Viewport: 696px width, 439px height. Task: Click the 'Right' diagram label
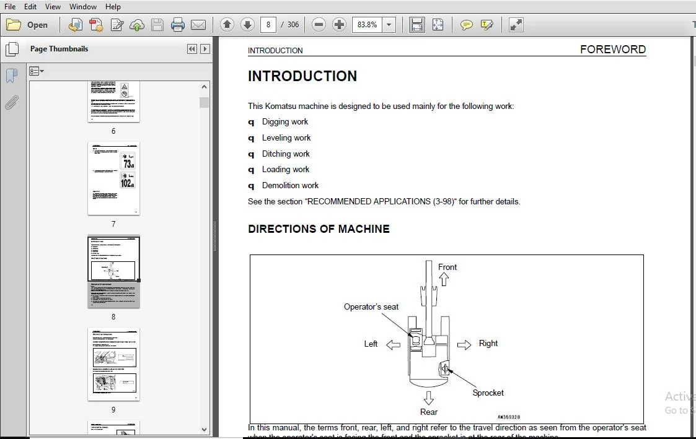coord(488,343)
